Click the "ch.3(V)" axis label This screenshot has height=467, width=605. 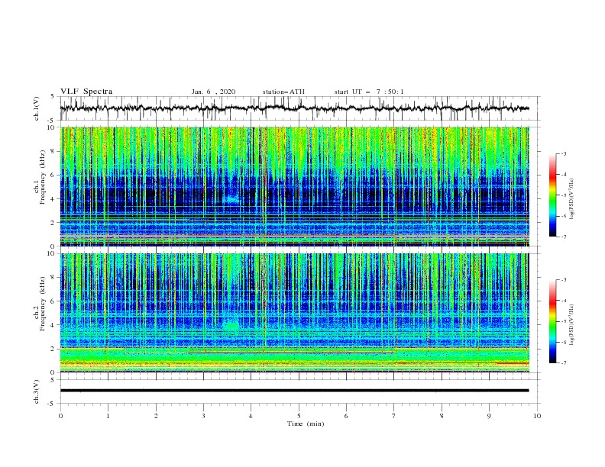tap(37, 391)
